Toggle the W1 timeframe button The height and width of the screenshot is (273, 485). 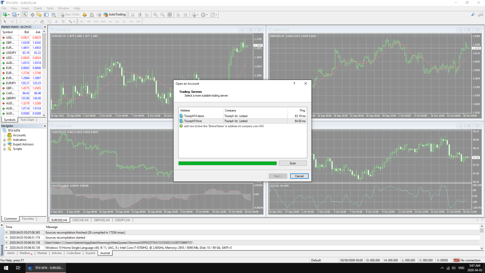click(132, 22)
